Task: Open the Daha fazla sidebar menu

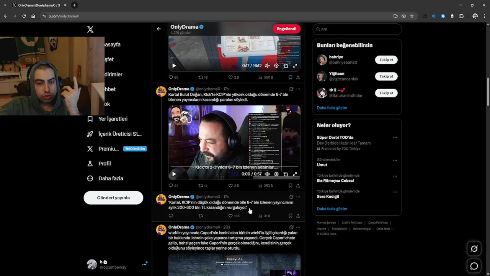Action: (105, 178)
